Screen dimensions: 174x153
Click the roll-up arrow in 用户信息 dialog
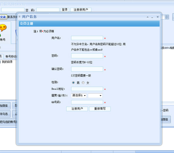click(x=148, y=17)
